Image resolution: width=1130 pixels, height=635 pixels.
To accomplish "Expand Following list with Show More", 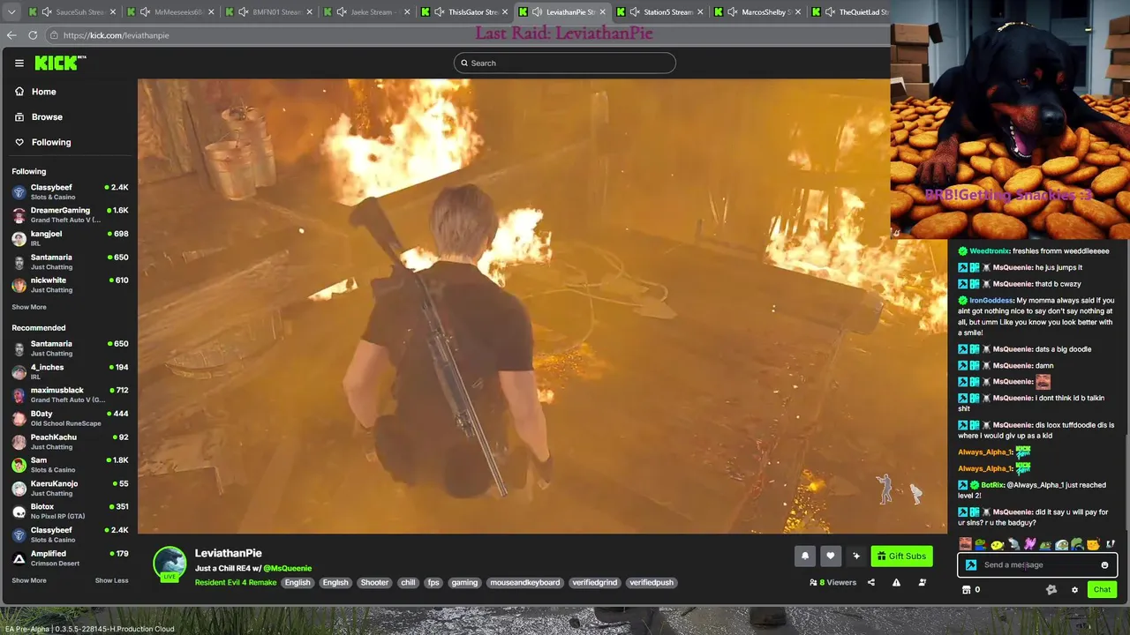I will point(29,307).
